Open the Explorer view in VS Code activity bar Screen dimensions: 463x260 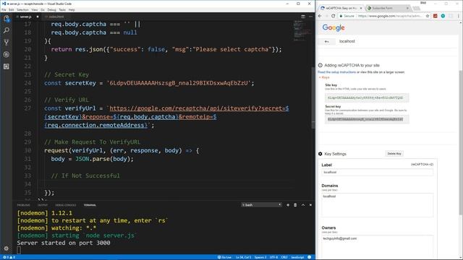(x=7, y=19)
